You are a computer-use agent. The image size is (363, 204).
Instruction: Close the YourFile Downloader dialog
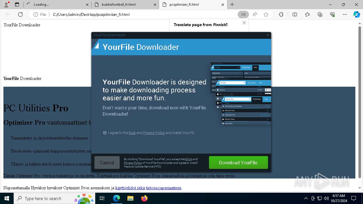coord(268,35)
